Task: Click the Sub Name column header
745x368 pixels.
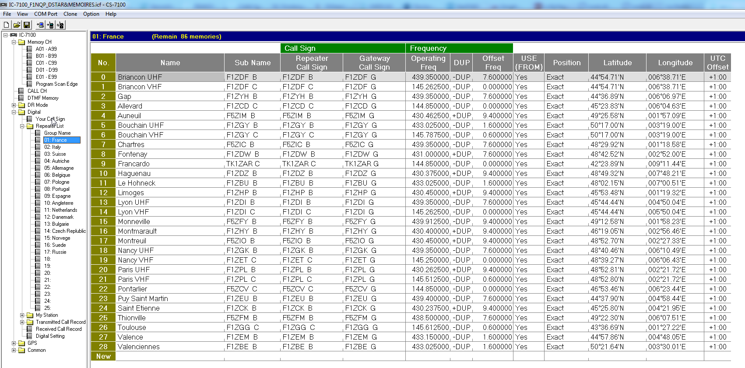Action: point(253,63)
